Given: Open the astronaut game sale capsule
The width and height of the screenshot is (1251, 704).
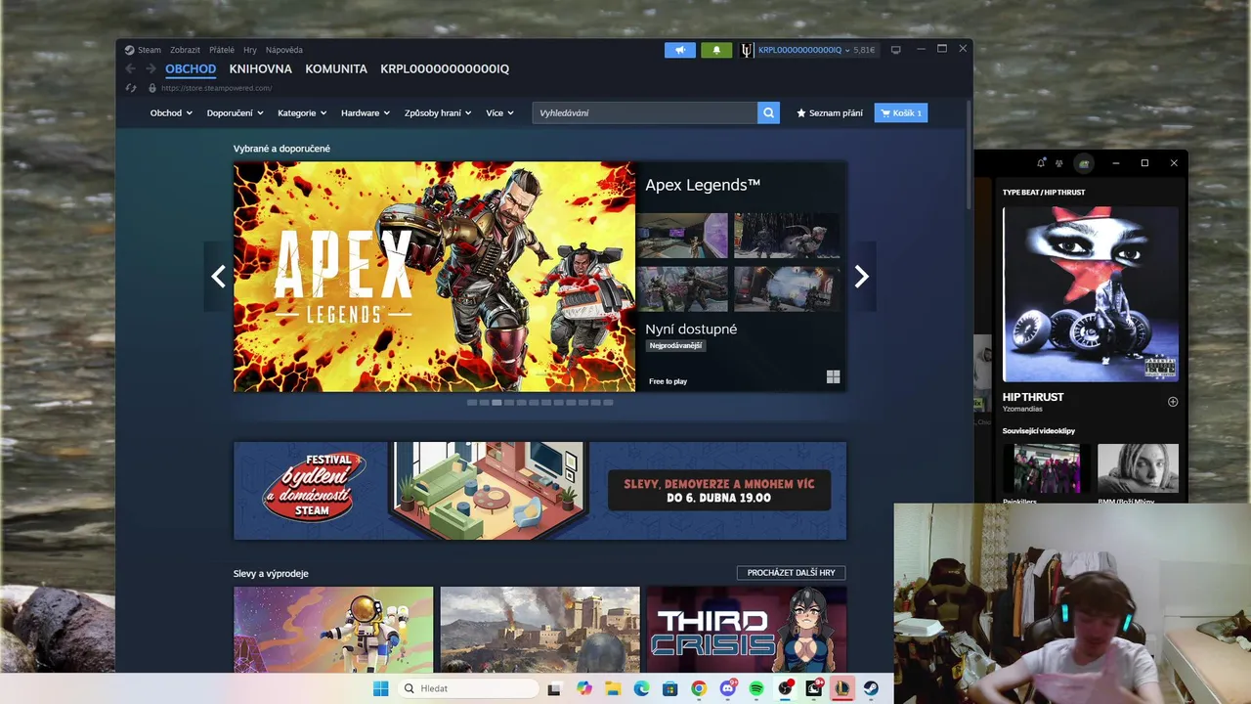Looking at the screenshot, I should tap(333, 629).
